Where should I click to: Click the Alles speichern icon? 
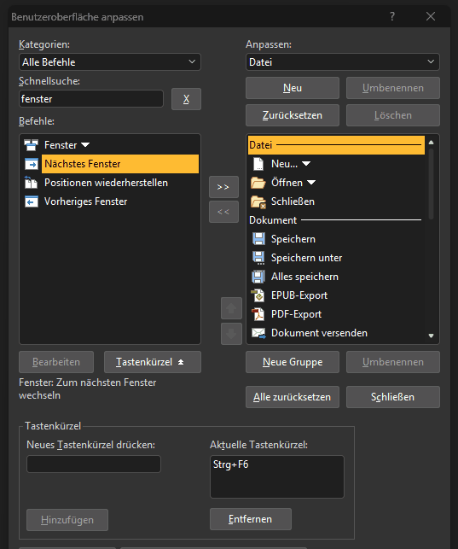[258, 277]
